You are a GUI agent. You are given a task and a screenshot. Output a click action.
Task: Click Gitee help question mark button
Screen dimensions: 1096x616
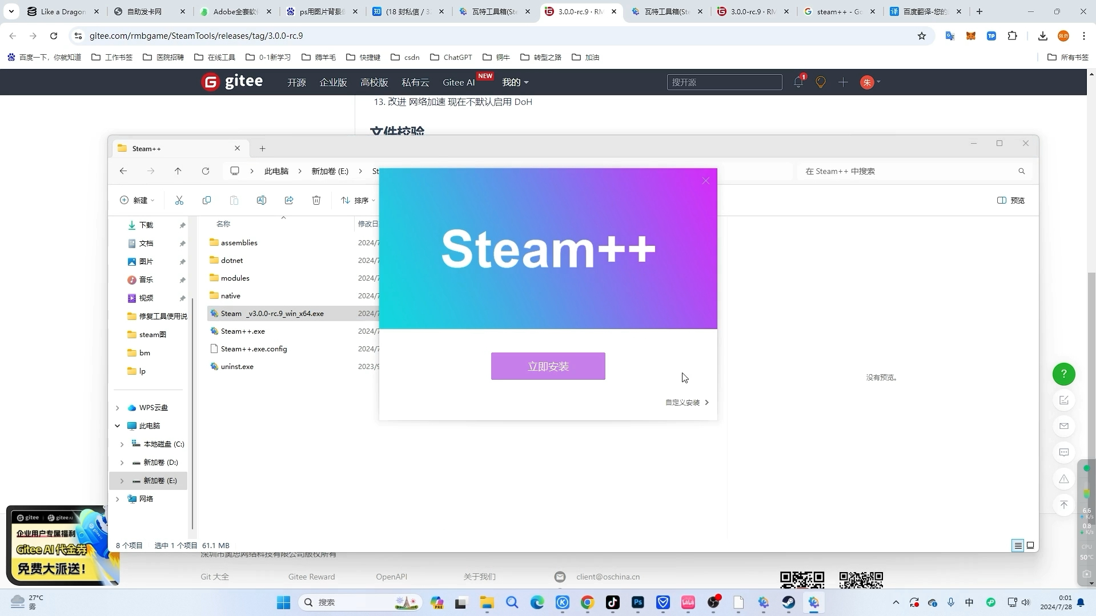1063,374
